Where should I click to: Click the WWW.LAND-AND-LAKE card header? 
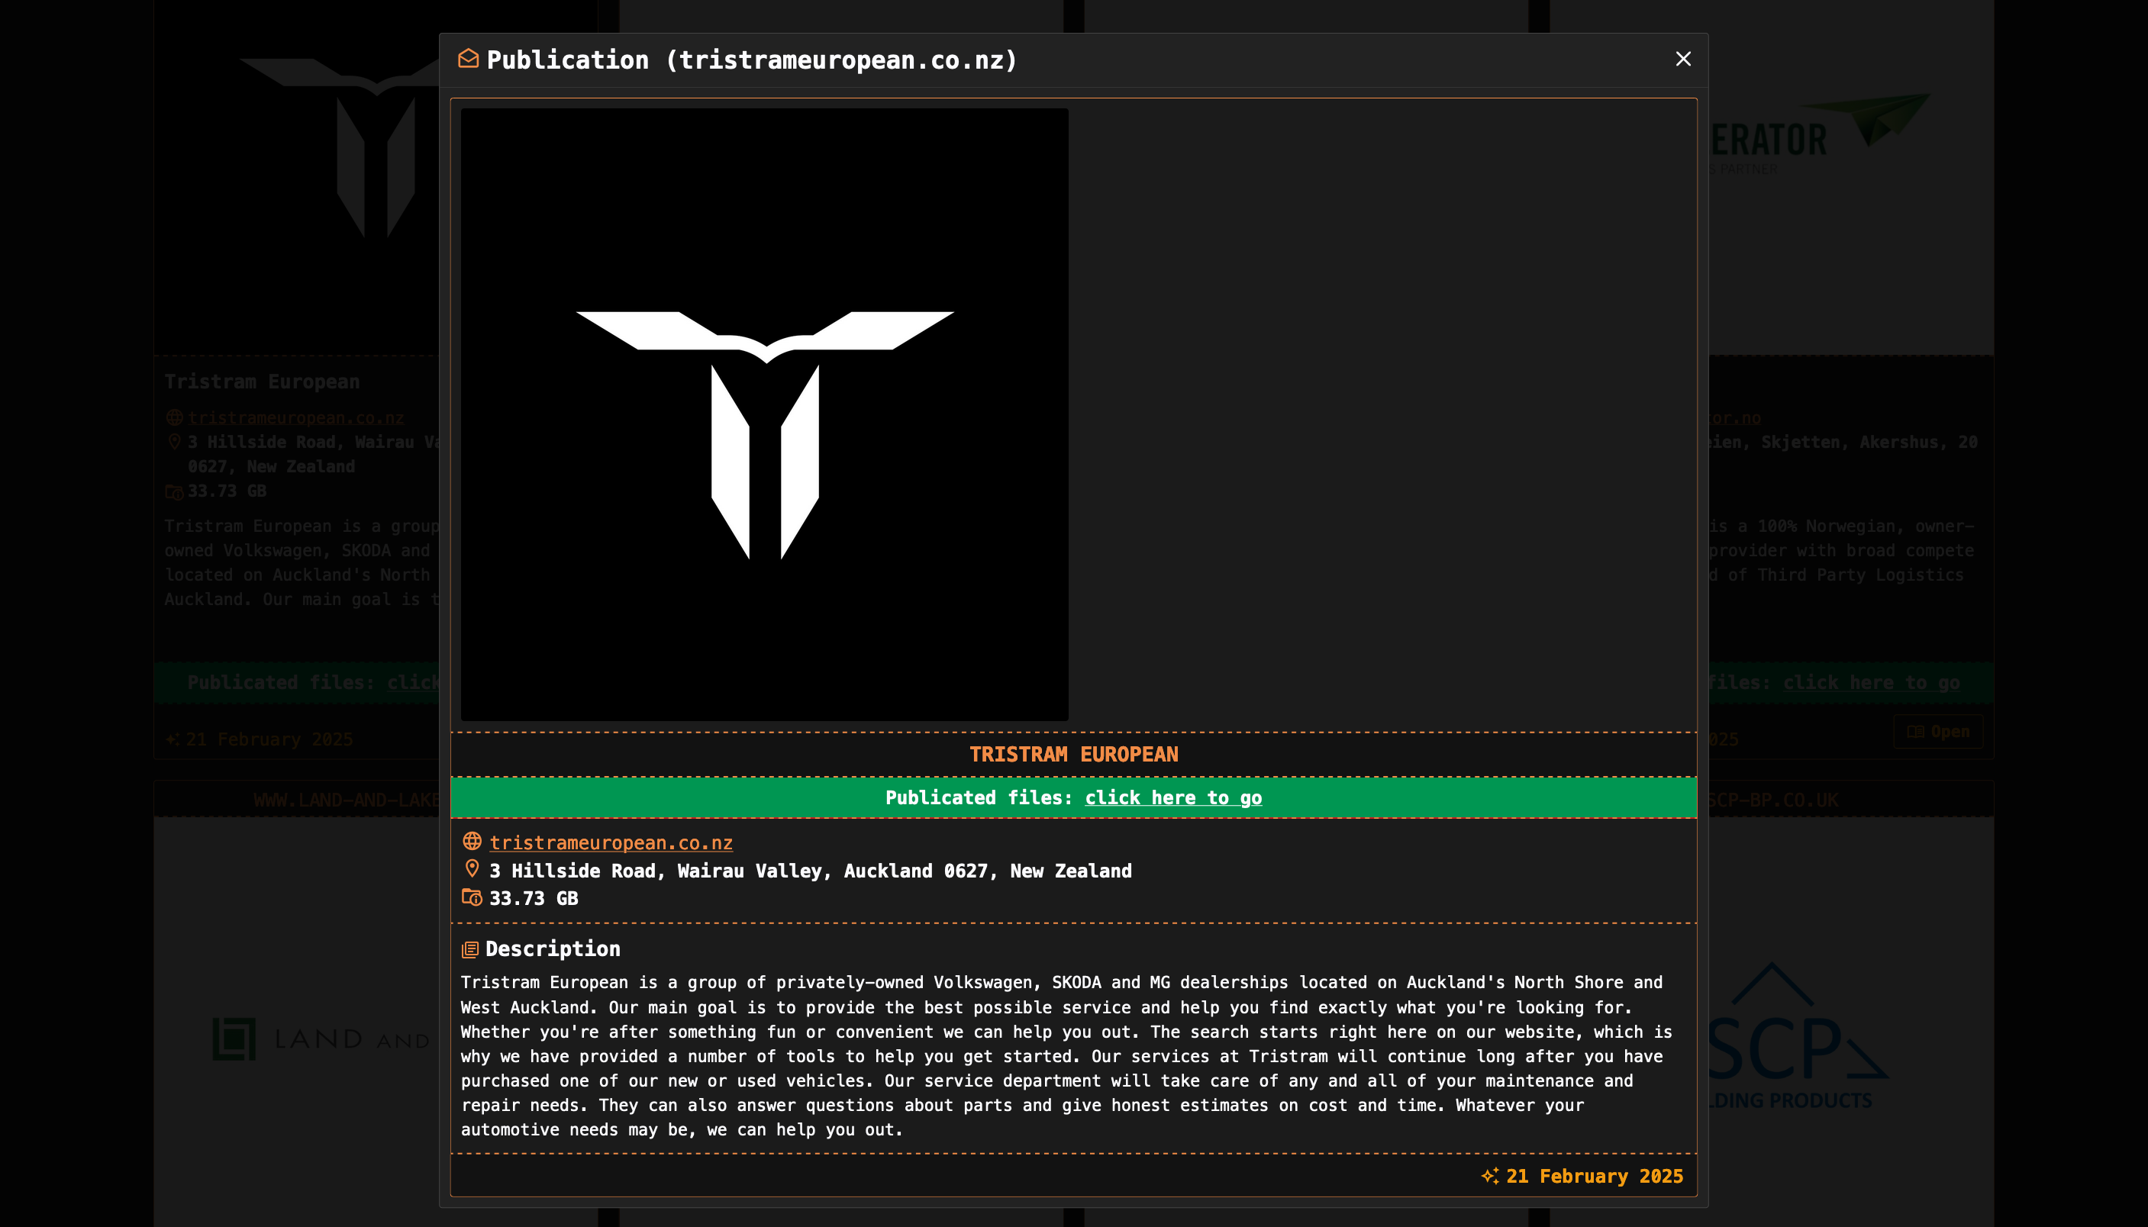pyautogui.click(x=346, y=800)
